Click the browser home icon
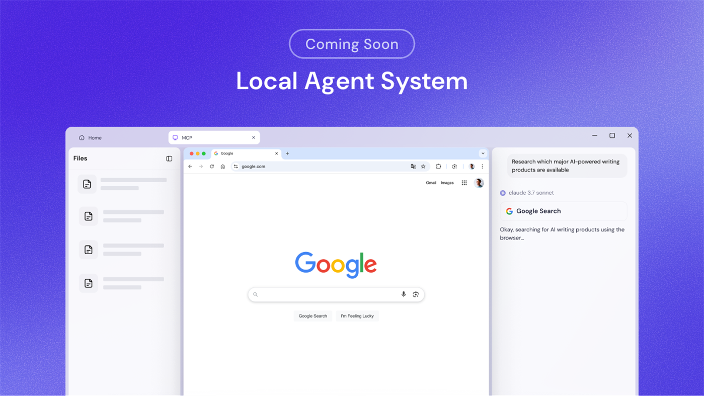 (x=222, y=167)
